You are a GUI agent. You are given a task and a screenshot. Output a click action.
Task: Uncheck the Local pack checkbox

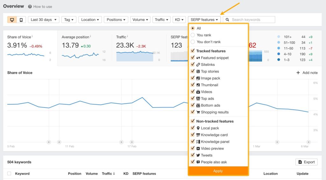(x=193, y=128)
